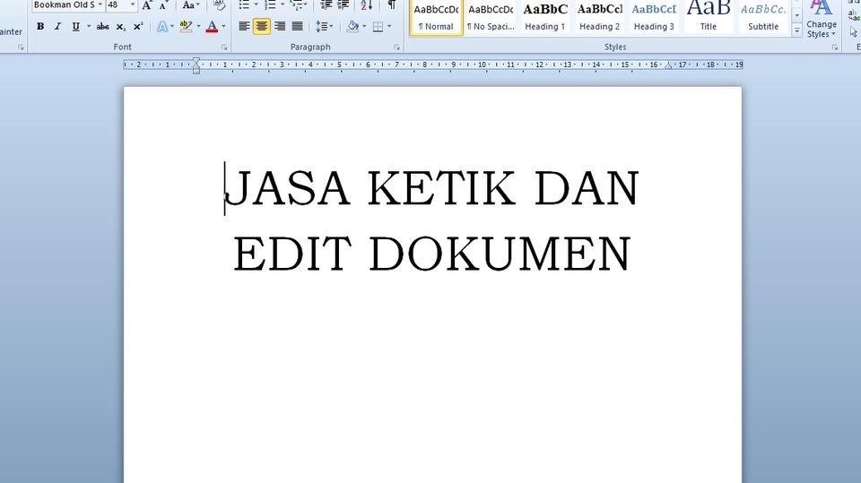The image size is (861, 483).
Task: Apply No Spacing style
Action: [491, 18]
